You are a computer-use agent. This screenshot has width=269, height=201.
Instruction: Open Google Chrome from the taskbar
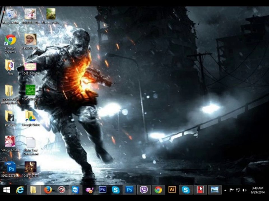[x=158, y=190]
